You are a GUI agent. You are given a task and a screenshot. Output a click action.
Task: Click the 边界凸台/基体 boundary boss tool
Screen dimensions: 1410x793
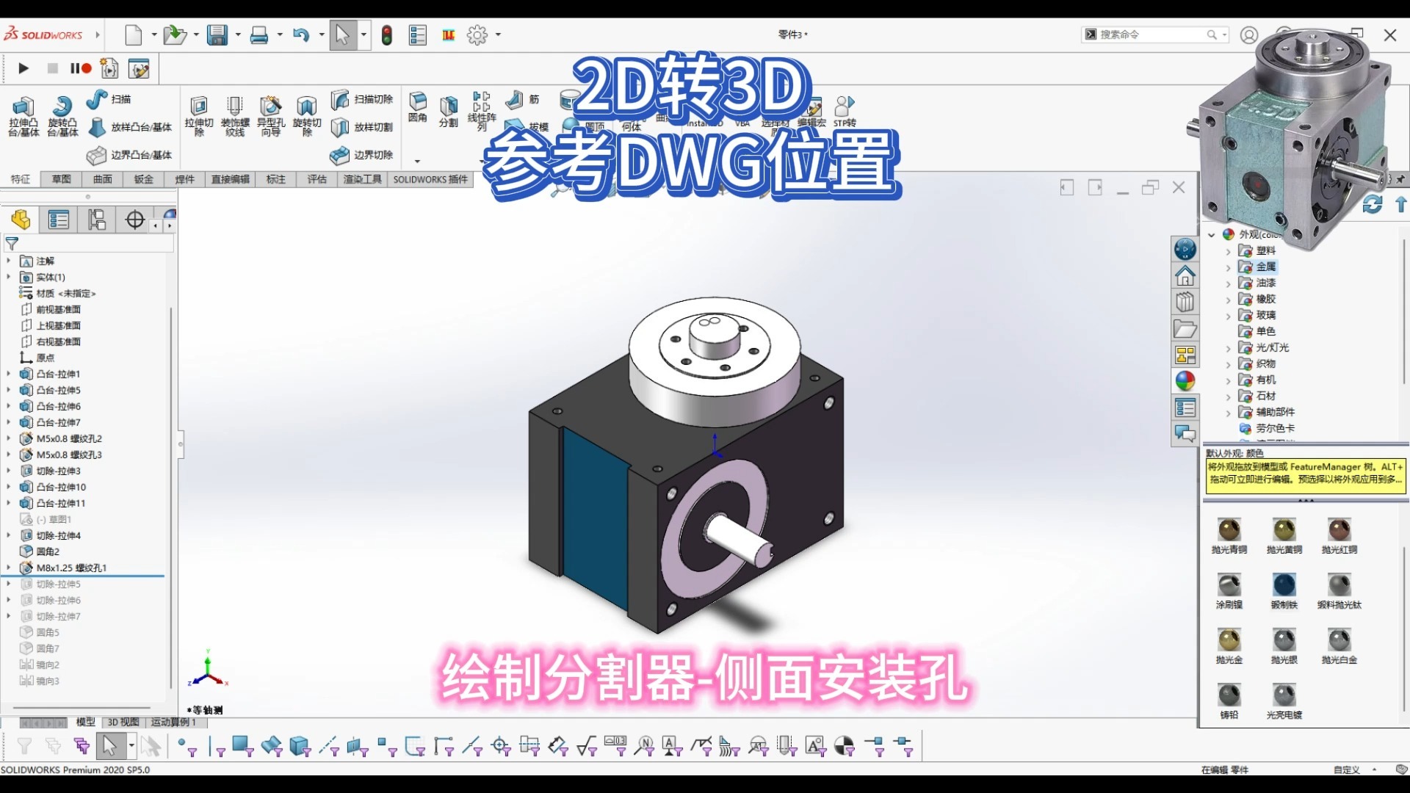pos(96,155)
